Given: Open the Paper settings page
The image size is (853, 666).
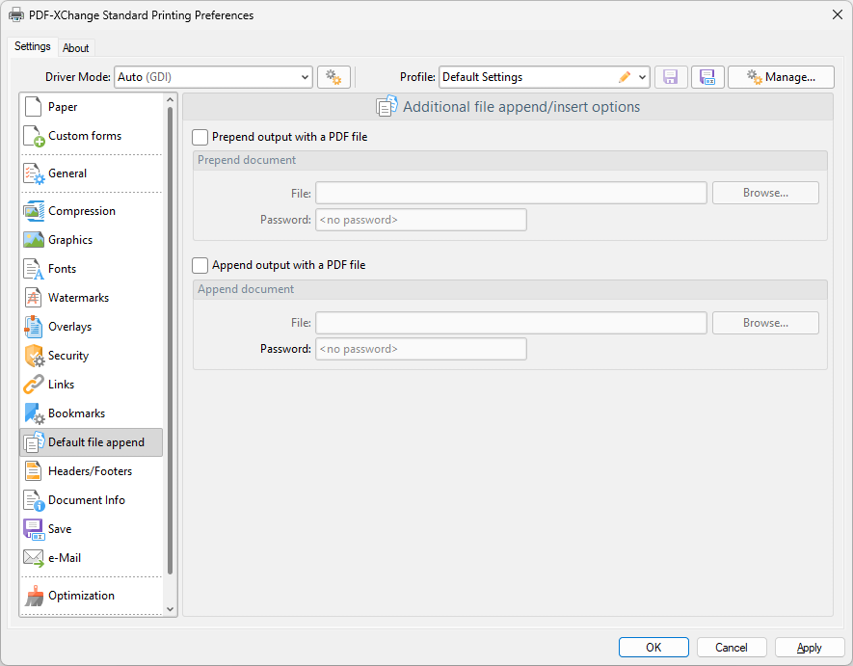Looking at the screenshot, I should click(x=91, y=107).
